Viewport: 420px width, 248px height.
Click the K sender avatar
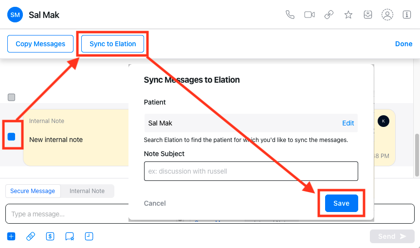tap(383, 121)
